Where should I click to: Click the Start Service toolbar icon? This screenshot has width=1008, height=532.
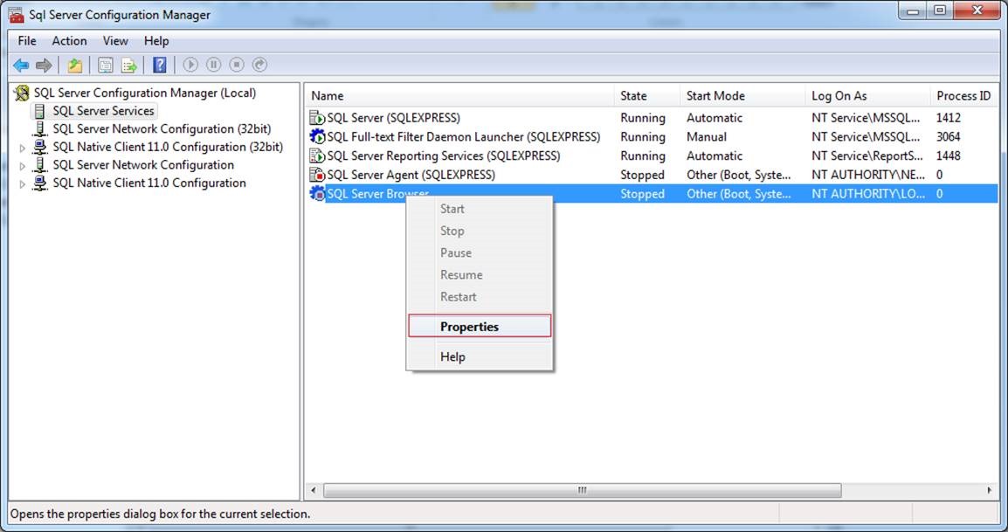click(190, 65)
